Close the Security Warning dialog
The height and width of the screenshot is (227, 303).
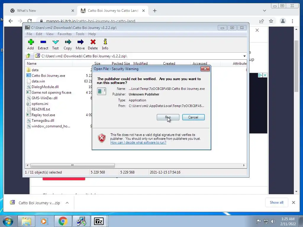click(205, 69)
